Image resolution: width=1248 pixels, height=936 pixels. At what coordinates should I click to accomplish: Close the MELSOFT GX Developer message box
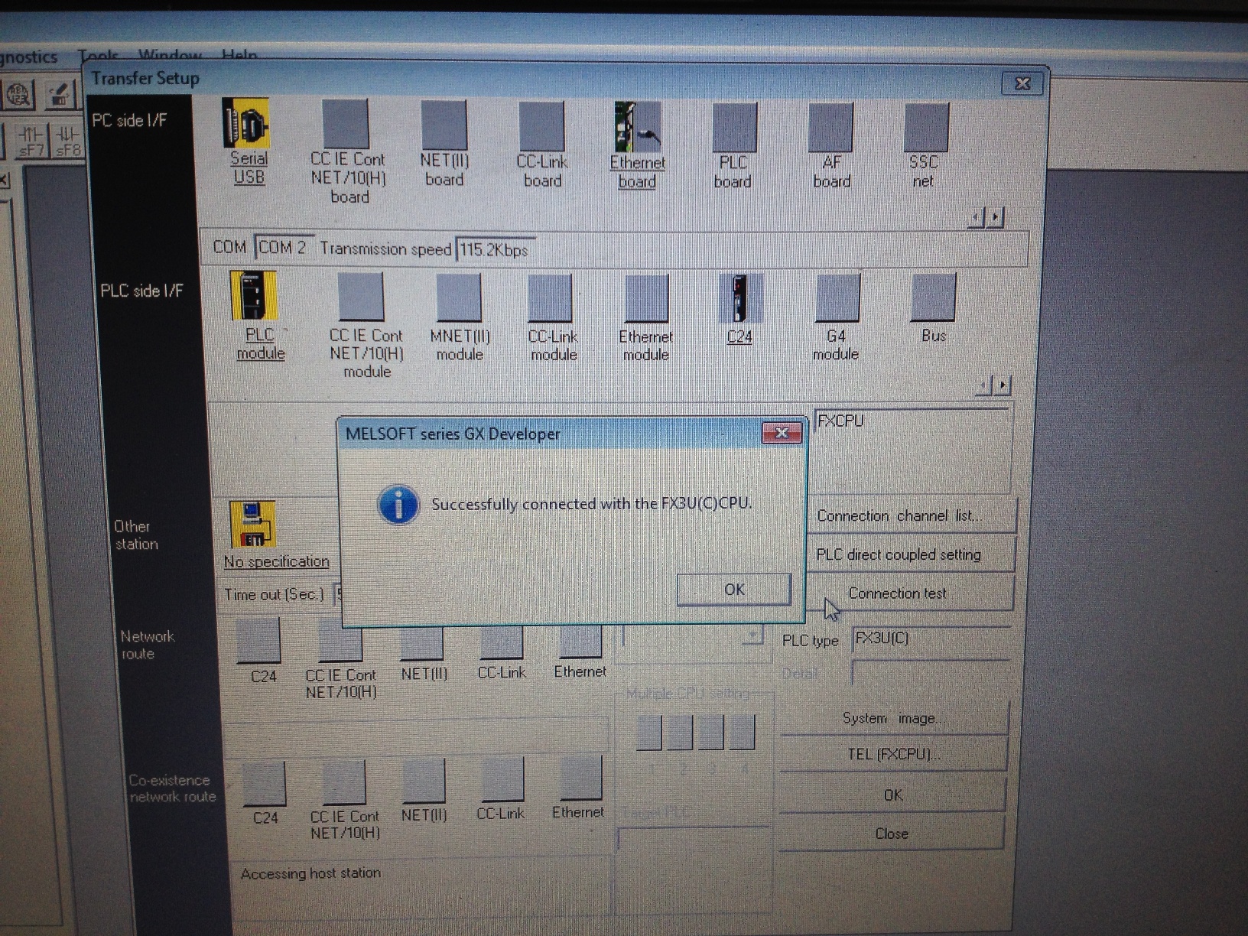pyautogui.click(x=782, y=433)
